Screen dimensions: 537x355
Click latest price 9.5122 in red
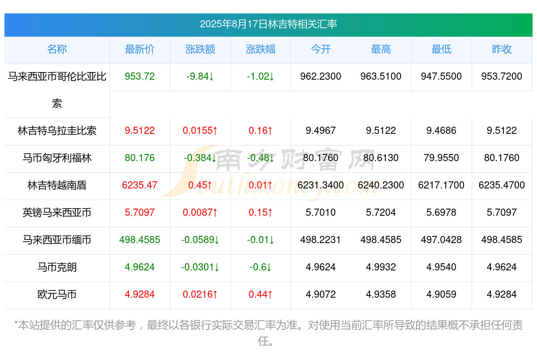point(140,131)
